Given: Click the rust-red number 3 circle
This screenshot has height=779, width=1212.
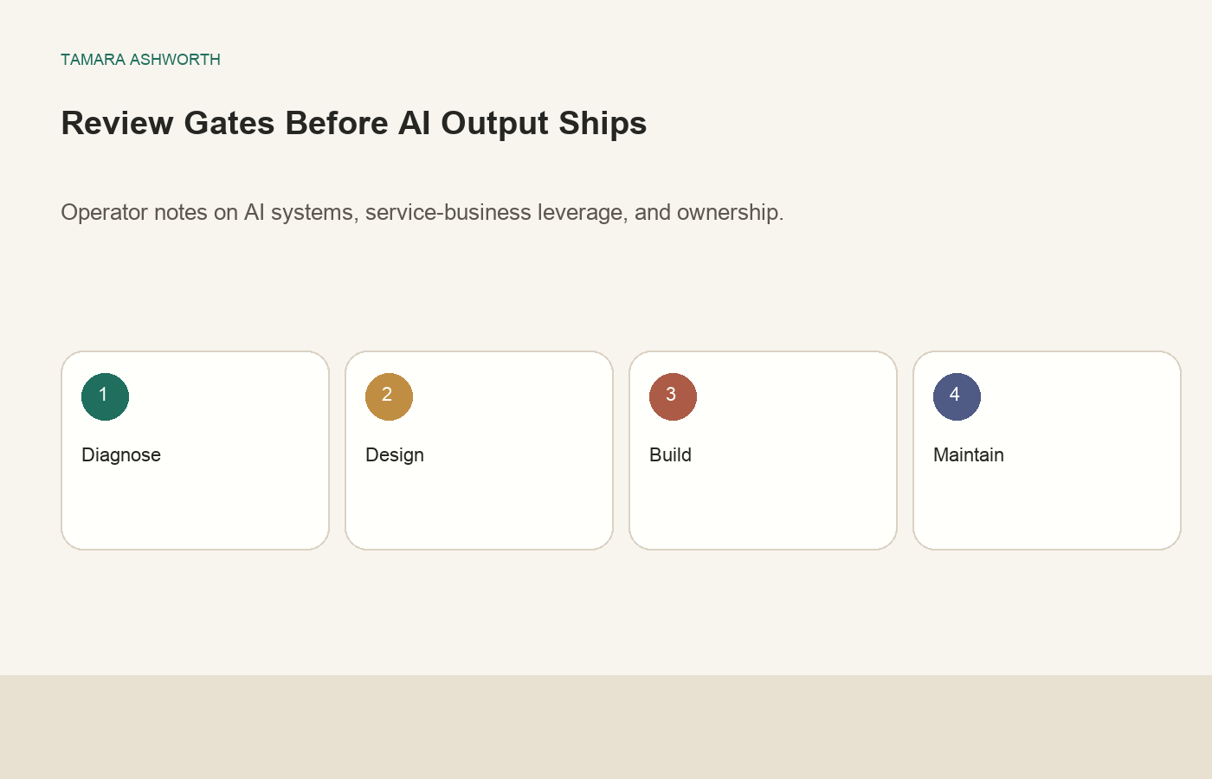Looking at the screenshot, I should pos(673,396).
